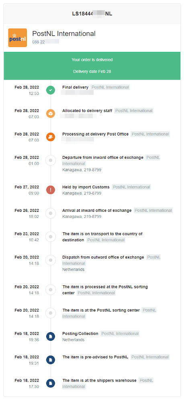Click the item is at PostNL sorting center marker
Image resolution: width=184 pixels, height=402 pixels.
(51, 313)
